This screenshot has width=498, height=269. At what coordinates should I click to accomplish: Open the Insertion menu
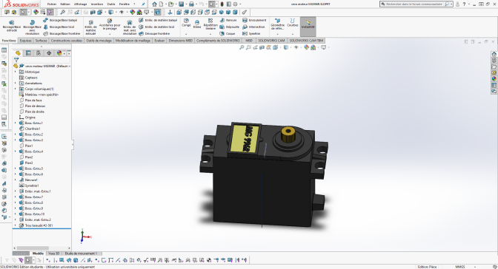click(97, 4)
